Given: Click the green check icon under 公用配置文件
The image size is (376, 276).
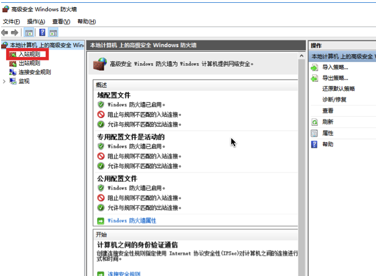Looking at the screenshot, I should 101,208.
